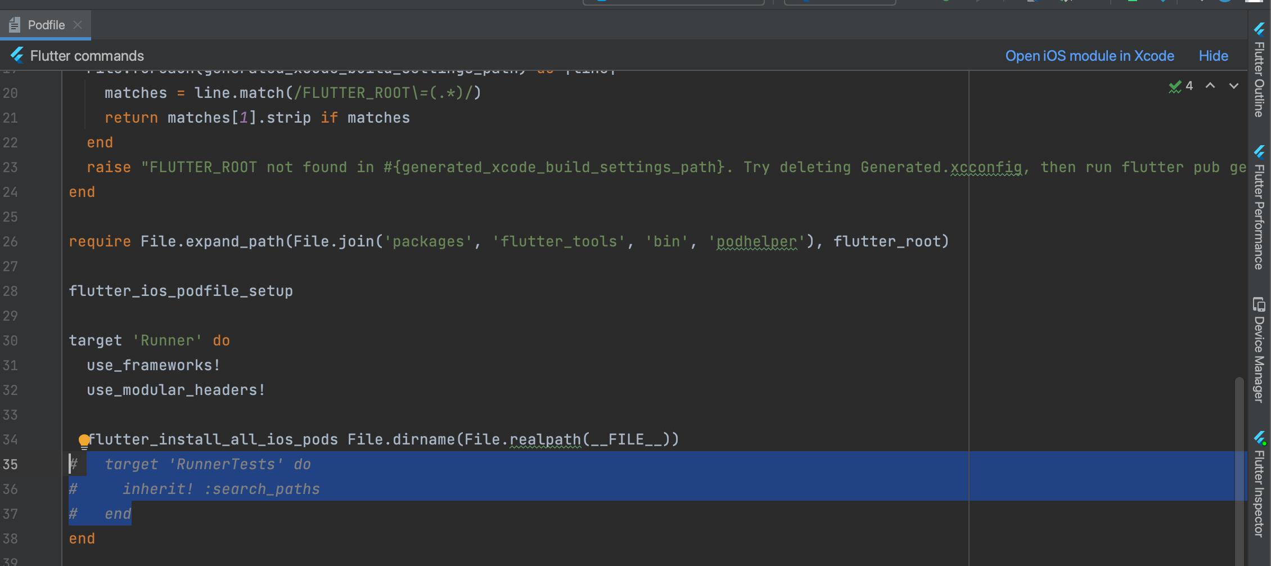
Task: Close the Podfile editor tab
Action: [78, 25]
